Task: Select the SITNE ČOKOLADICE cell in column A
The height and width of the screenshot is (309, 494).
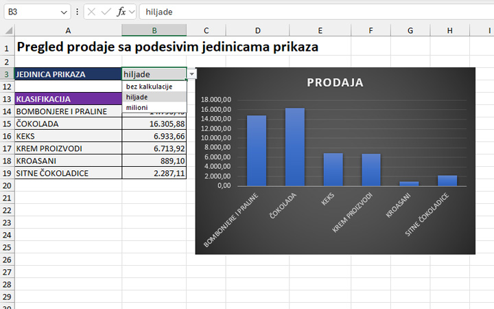Action: click(x=68, y=173)
